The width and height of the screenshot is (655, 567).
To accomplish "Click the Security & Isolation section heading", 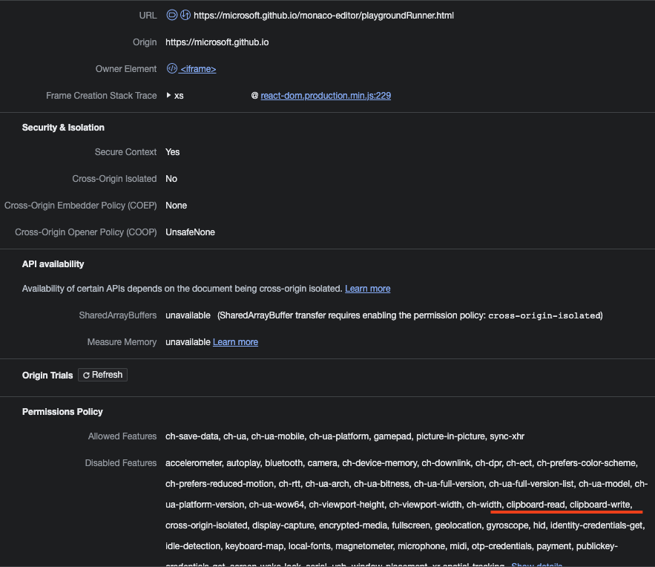I will (63, 127).
